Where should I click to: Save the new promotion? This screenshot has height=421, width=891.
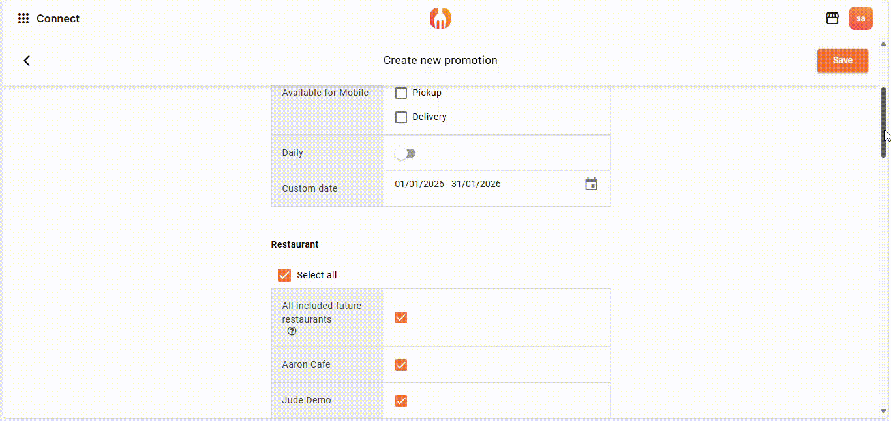click(x=842, y=61)
